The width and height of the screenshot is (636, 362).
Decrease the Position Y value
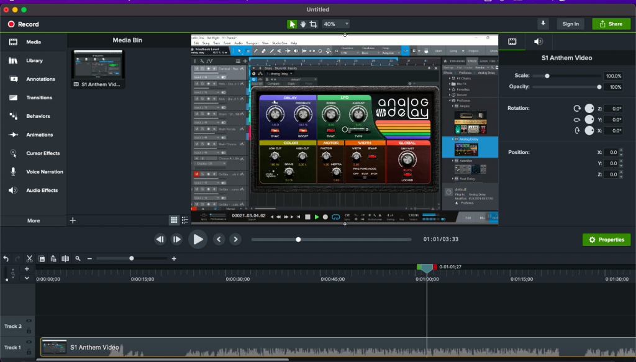tap(621, 165)
